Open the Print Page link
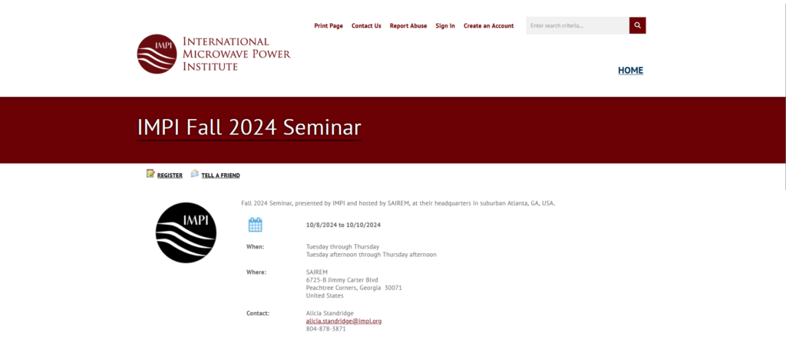The width and height of the screenshot is (786, 356). click(x=329, y=26)
